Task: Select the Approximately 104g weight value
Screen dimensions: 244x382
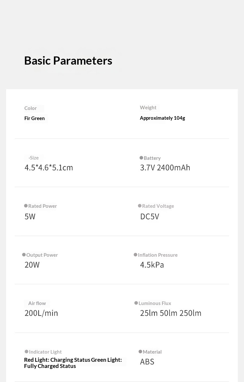Action: (162, 118)
